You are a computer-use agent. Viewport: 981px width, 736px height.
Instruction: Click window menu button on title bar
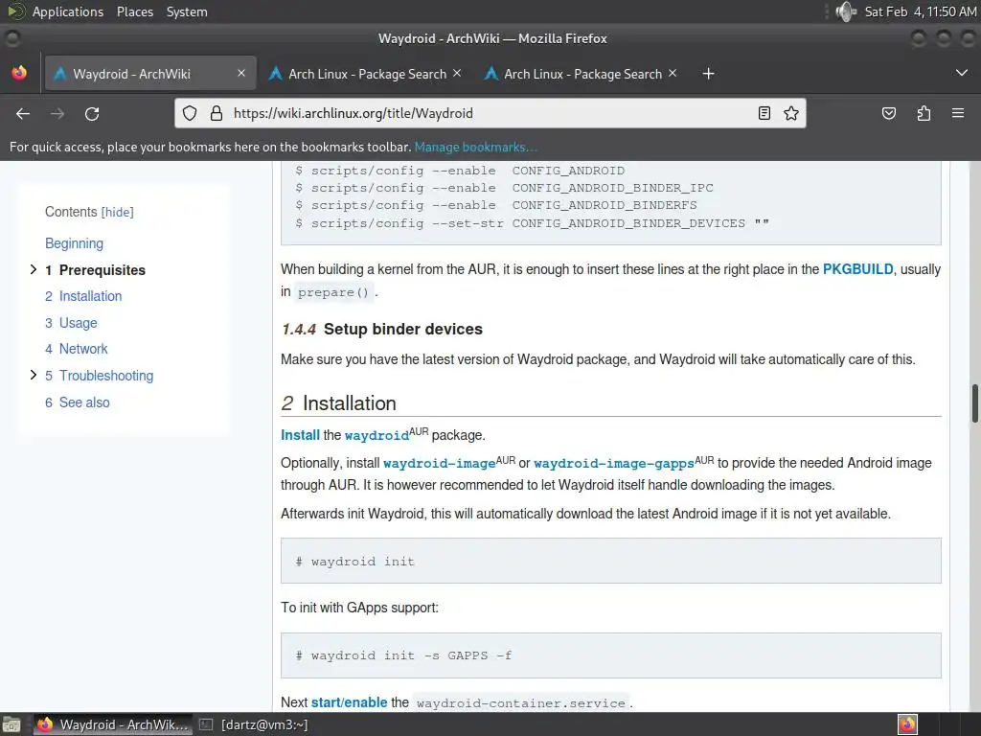click(11, 38)
